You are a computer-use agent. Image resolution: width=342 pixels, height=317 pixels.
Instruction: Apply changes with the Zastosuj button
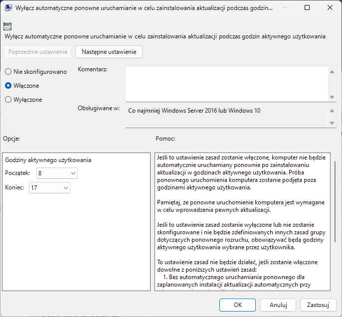pos(318,305)
